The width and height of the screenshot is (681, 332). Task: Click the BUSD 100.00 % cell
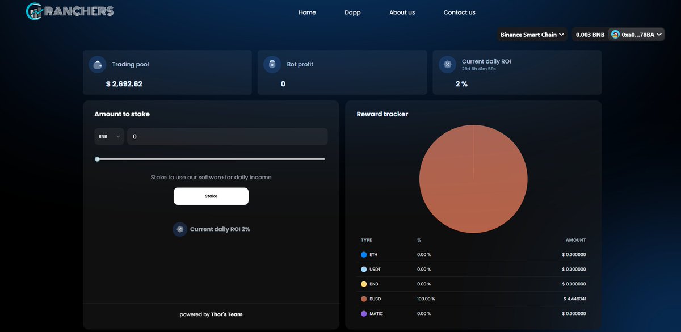click(x=426, y=299)
